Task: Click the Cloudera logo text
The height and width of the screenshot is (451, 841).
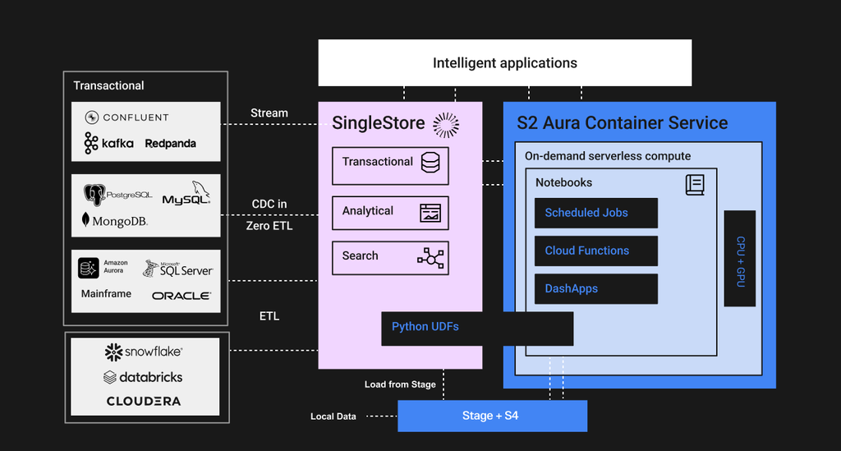Action: (x=143, y=401)
